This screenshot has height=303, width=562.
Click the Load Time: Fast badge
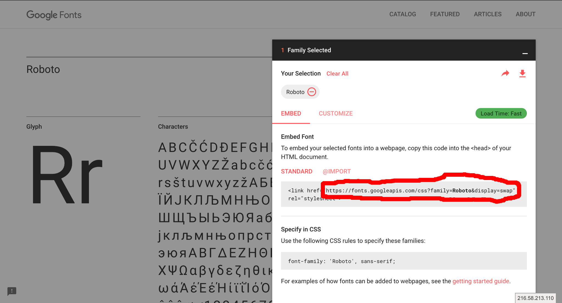point(501,113)
